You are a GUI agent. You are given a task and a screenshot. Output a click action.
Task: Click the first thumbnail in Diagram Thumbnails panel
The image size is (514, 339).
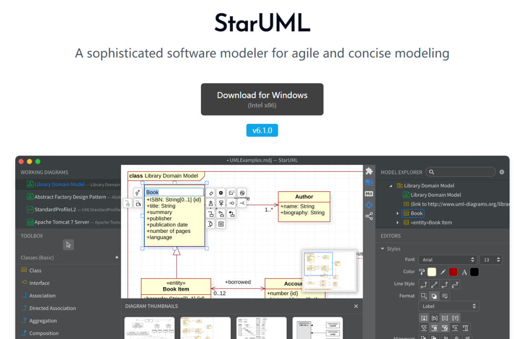coord(149,328)
